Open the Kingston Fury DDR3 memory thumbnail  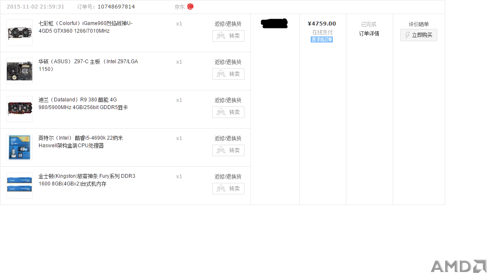point(20,185)
